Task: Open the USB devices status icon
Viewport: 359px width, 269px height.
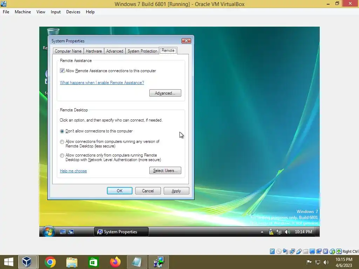Action: 299,251
